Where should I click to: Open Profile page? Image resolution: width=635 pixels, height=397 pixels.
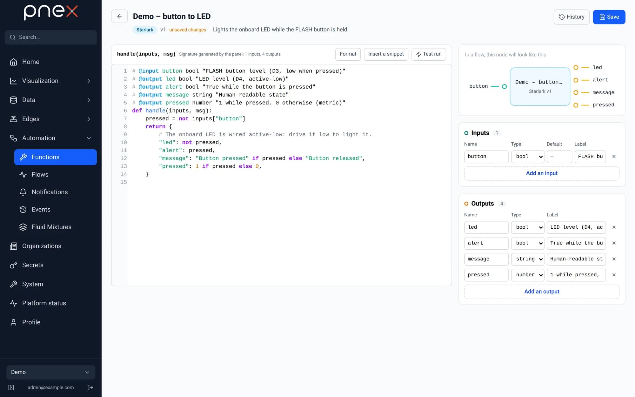click(x=51, y=322)
